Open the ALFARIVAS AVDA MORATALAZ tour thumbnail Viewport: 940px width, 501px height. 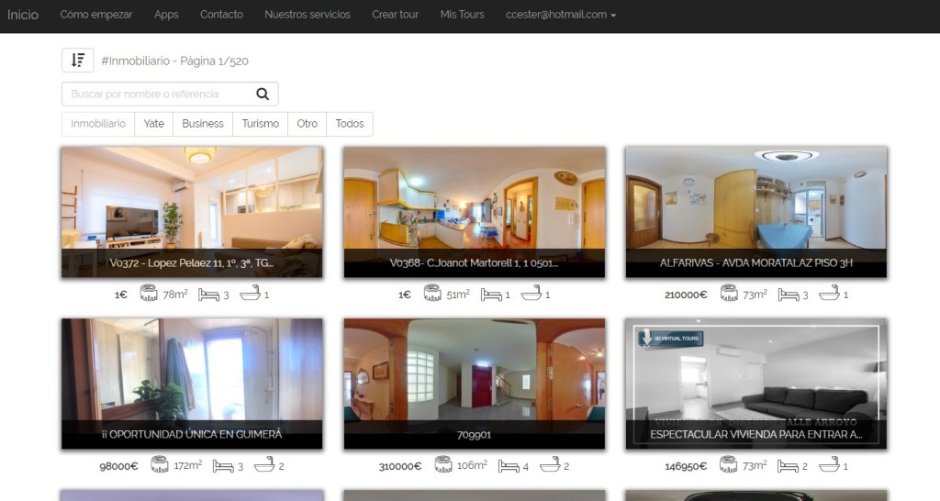755,212
